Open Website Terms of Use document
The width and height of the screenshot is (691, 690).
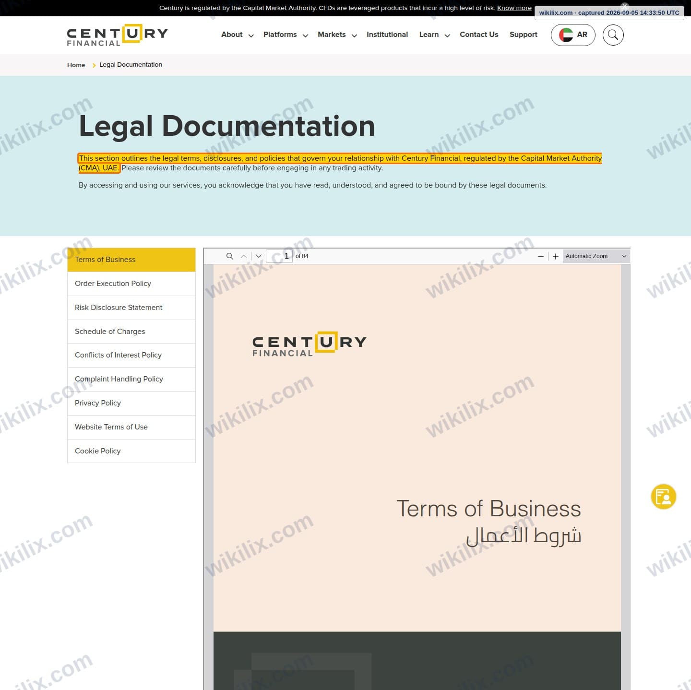click(x=131, y=427)
